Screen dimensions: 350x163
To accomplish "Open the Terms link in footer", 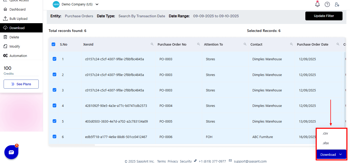I will coord(161,161).
